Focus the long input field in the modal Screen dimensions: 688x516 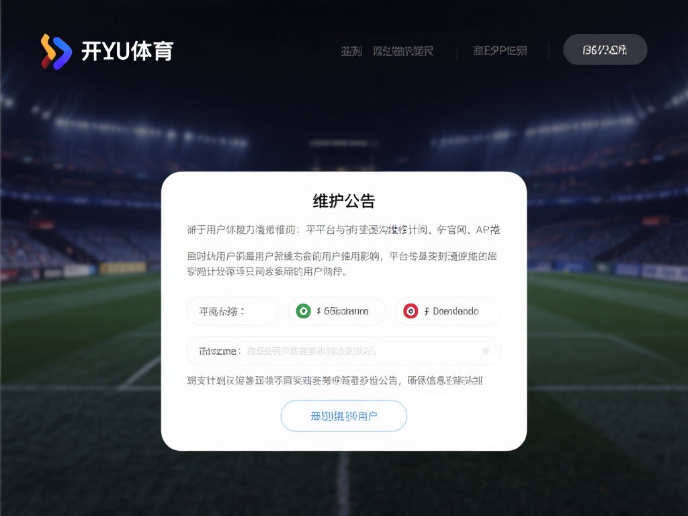coord(344,351)
